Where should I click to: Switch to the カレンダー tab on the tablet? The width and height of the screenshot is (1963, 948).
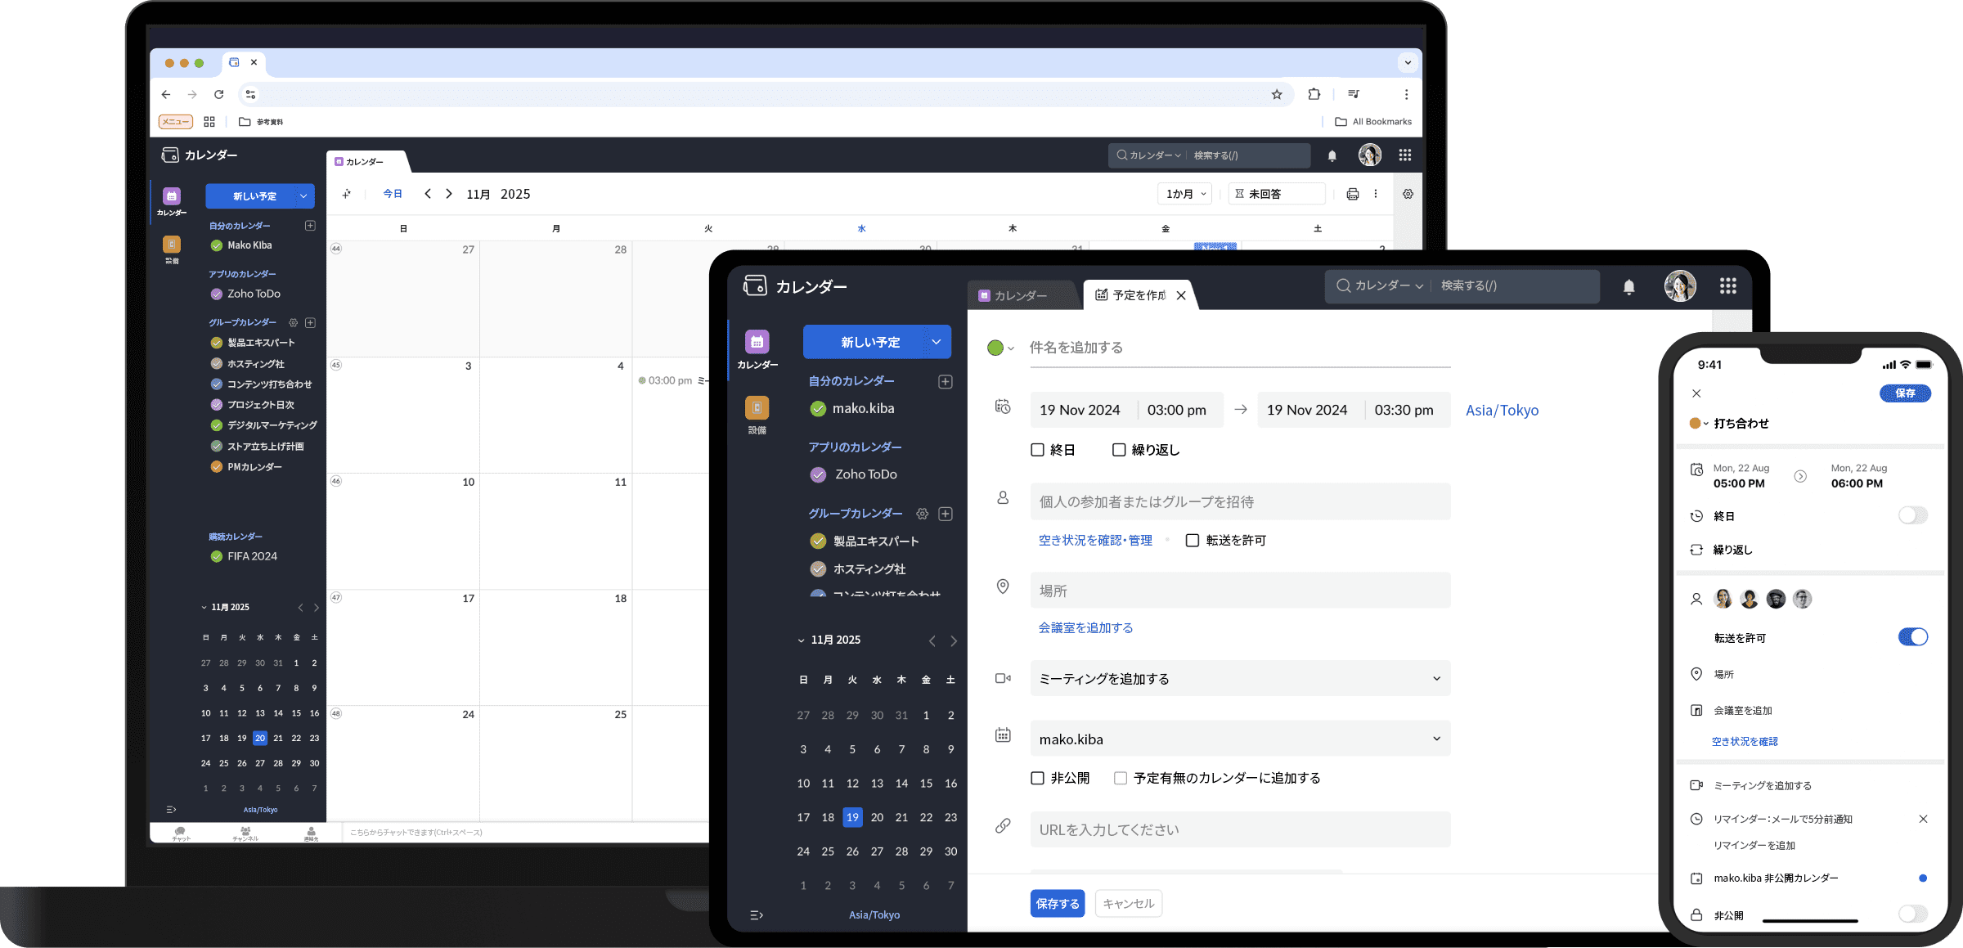tap(1021, 295)
